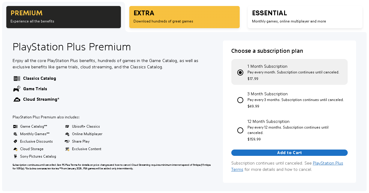Select the Online Multiplayer icon
Viewport: 369px width, 193px height.
pos(67,134)
